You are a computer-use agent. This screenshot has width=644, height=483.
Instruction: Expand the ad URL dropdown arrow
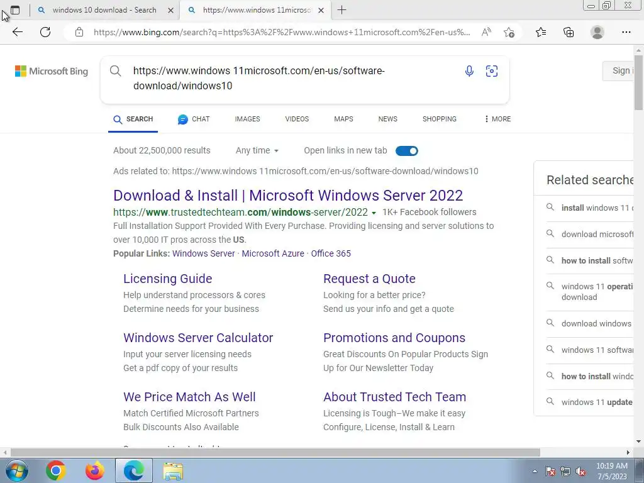pos(374,213)
